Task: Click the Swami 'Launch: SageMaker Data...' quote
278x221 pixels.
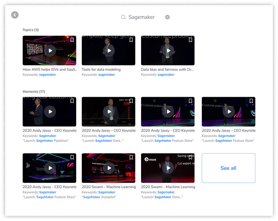Action: point(162,197)
